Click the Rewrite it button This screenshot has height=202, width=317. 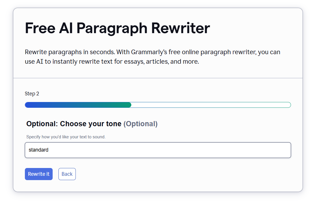[x=39, y=174]
